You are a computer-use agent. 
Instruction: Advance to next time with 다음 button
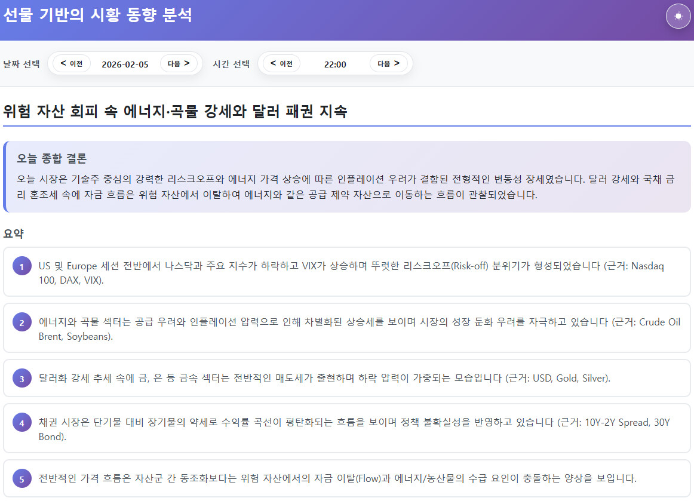pyautogui.click(x=388, y=63)
